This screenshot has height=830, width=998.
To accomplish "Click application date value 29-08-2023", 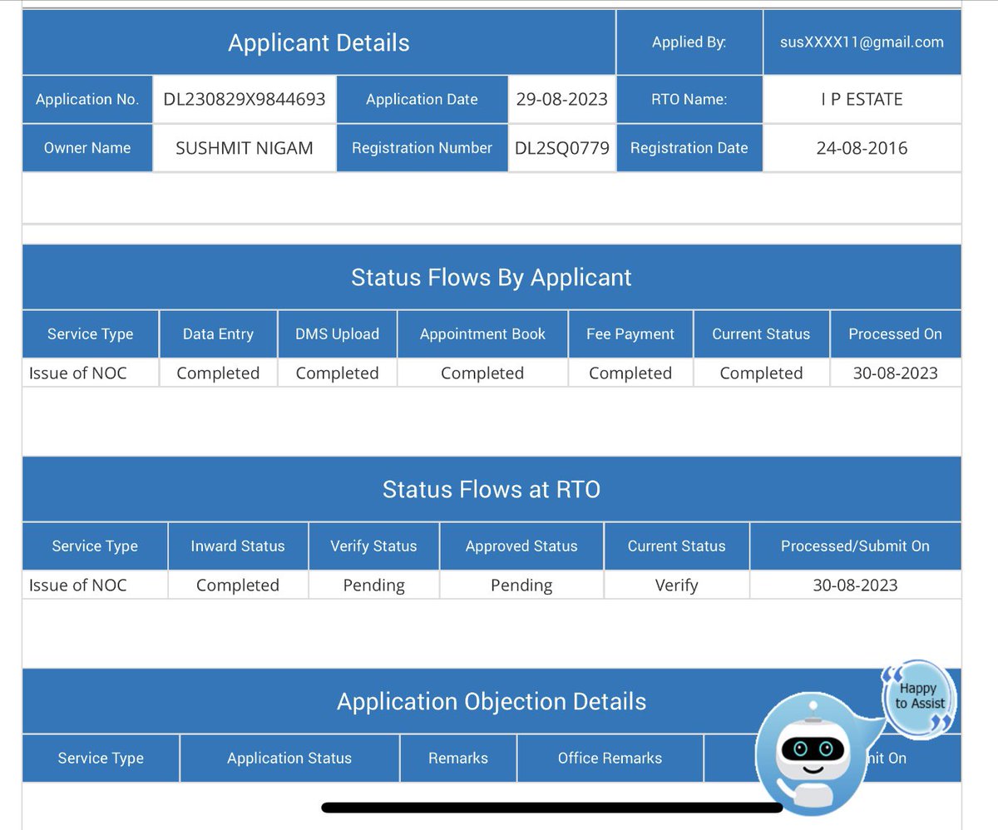I will click(x=562, y=99).
